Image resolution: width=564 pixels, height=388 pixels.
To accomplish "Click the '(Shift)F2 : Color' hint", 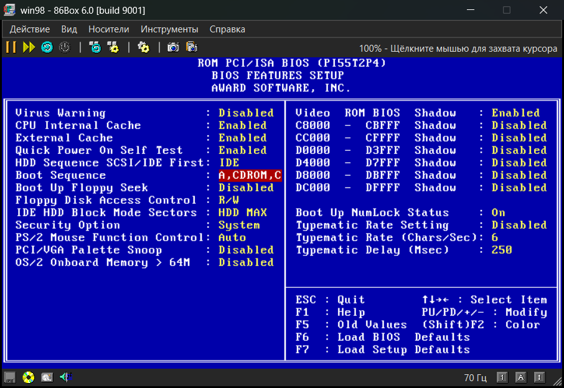I will click(x=481, y=324).
